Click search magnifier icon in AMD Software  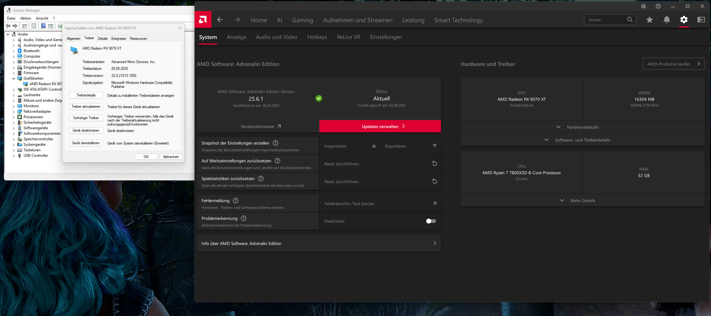pos(630,20)
